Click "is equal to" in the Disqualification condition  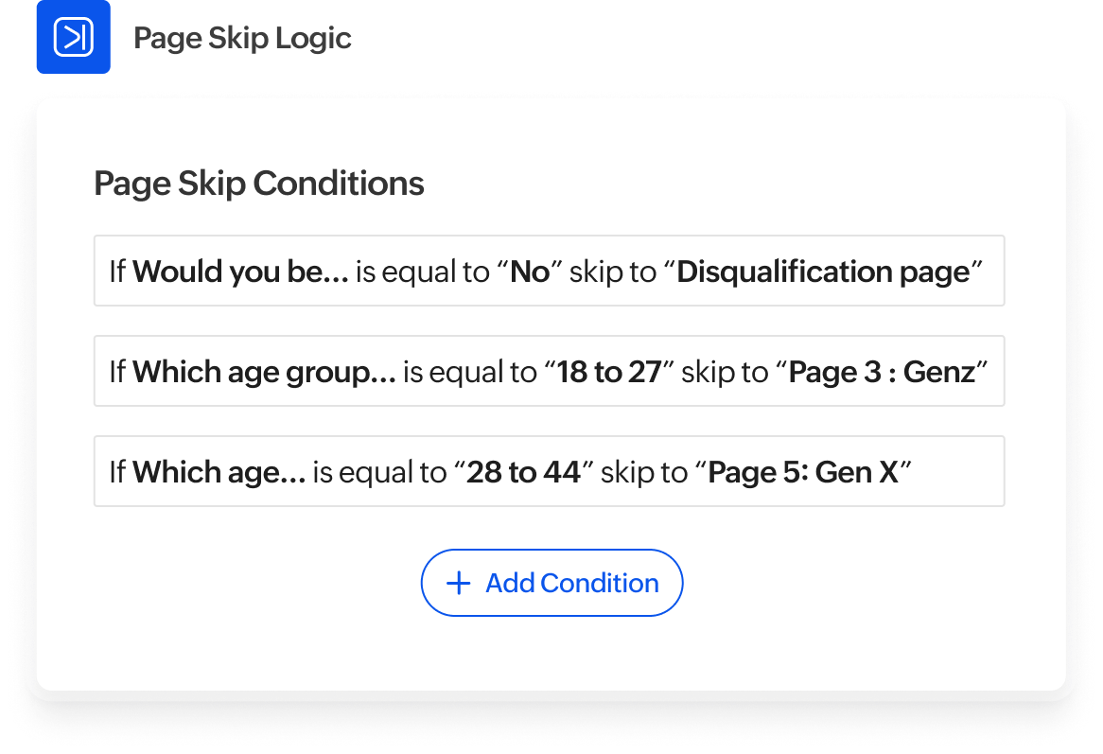point(422,272)
